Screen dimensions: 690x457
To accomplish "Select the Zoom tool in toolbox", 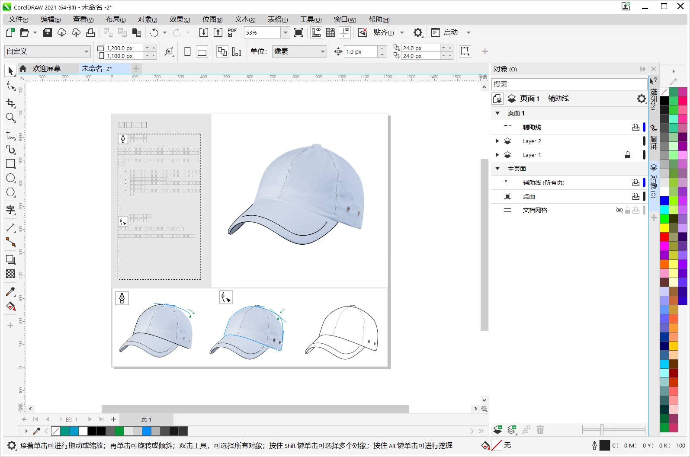I will (10, 118).
